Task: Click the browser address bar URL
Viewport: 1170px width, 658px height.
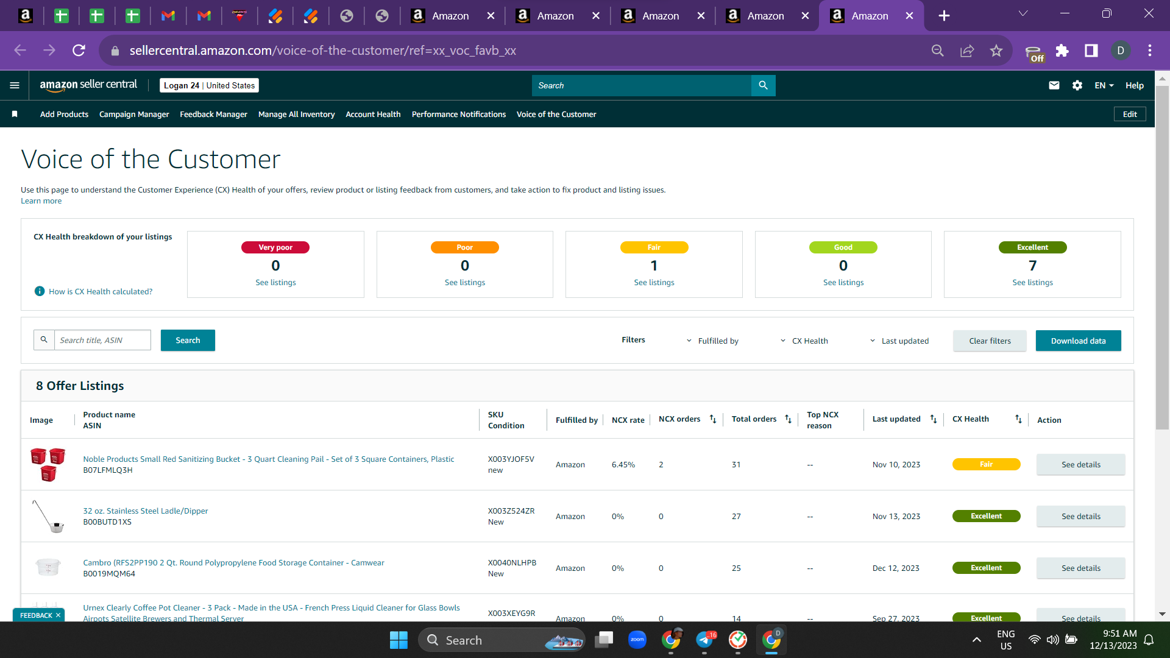Action: click(x=322, y=51)
